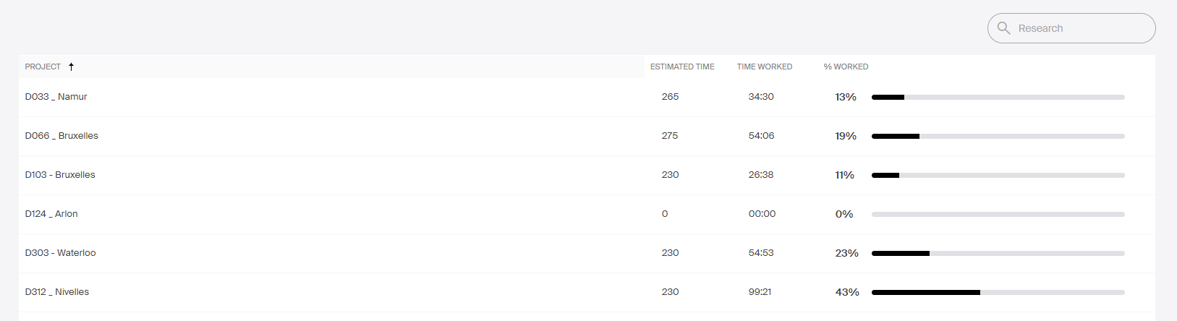Sort by the PROJECT column header
Screen dimensions: 1177x321
click(x=43, y=67)
